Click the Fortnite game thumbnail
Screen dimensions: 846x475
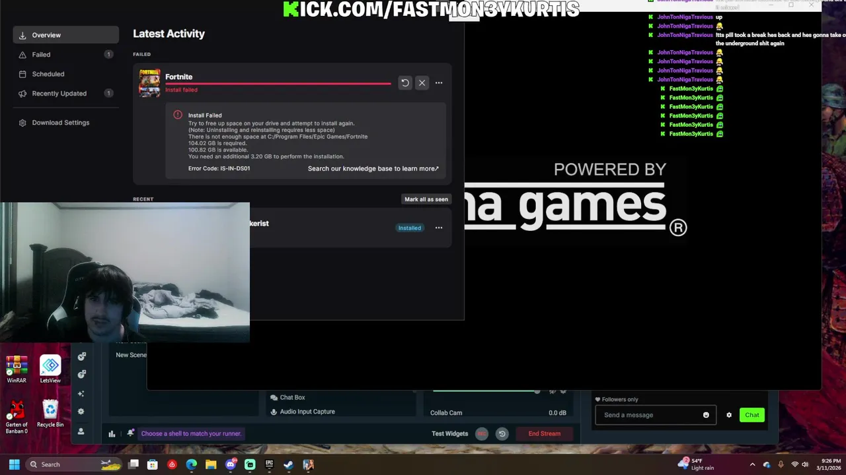click(149, 83)
